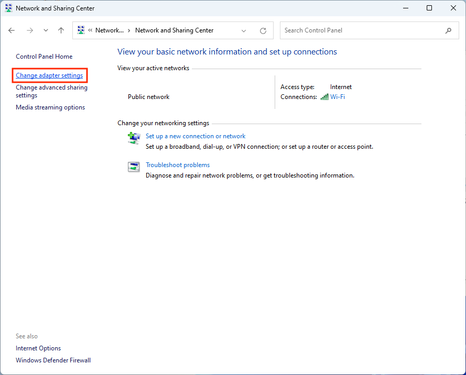This screenshot has width=466, height=375.
Task: Refresh the Network and Sharing Center page
Action: coord(263,30)
